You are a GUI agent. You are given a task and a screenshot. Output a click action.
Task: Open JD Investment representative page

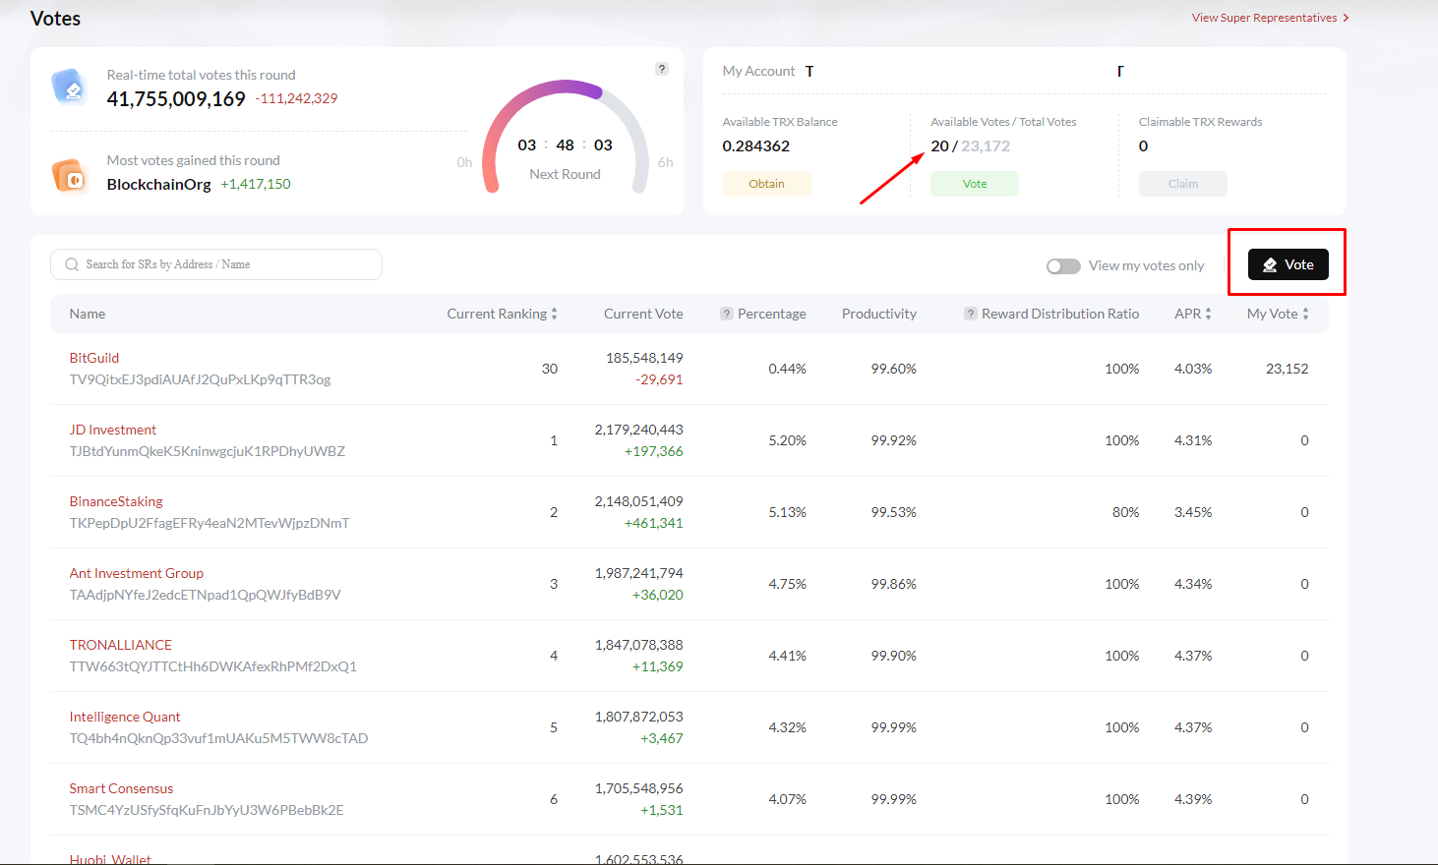(x=113, y=430)
